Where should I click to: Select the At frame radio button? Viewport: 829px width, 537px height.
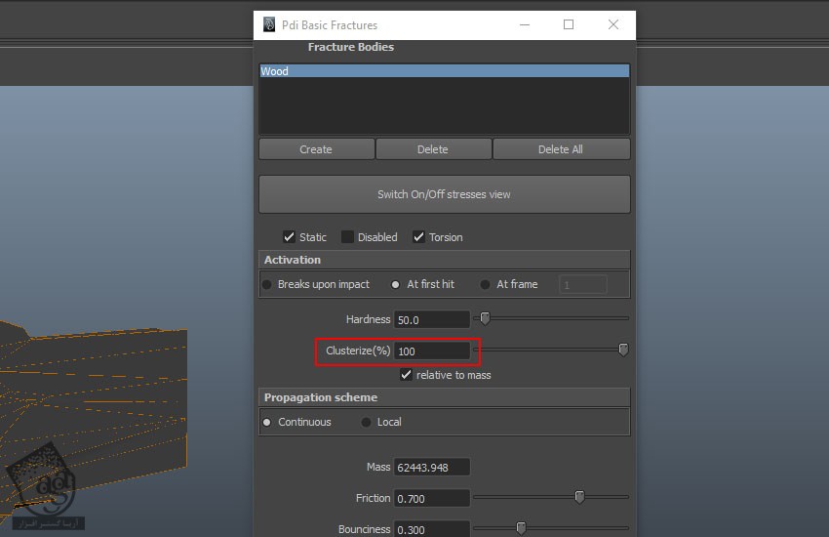[x=486, y=284]
